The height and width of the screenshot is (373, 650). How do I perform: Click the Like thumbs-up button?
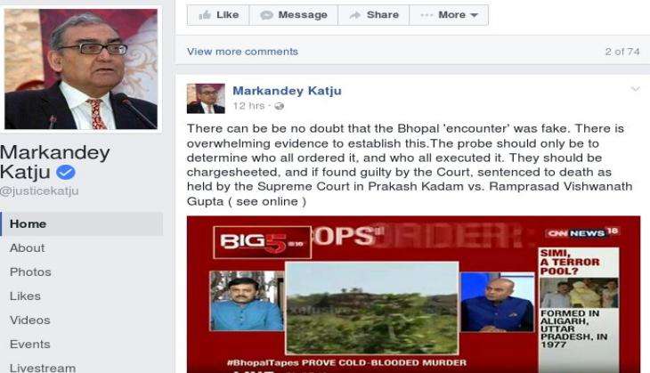coord(218,15)
